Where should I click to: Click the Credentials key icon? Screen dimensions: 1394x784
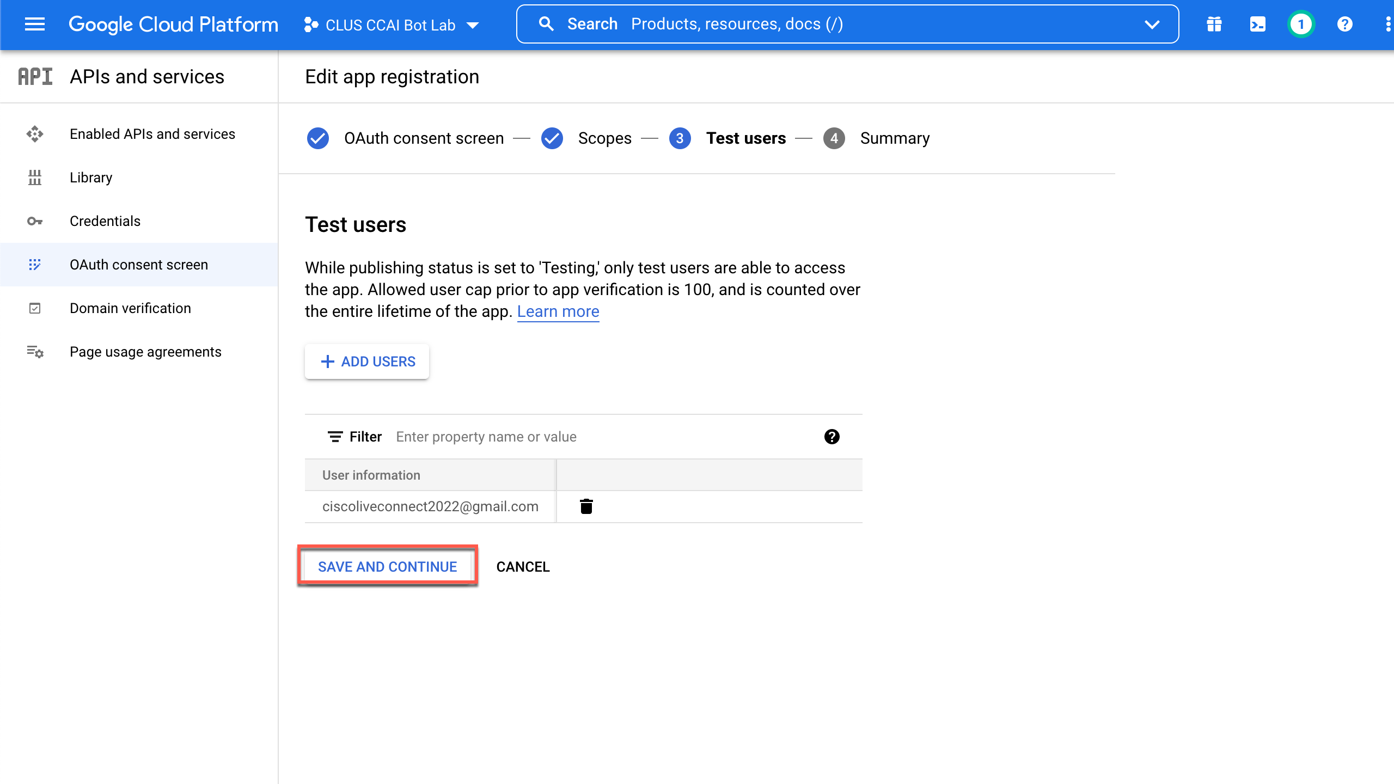tap(35, 221)
